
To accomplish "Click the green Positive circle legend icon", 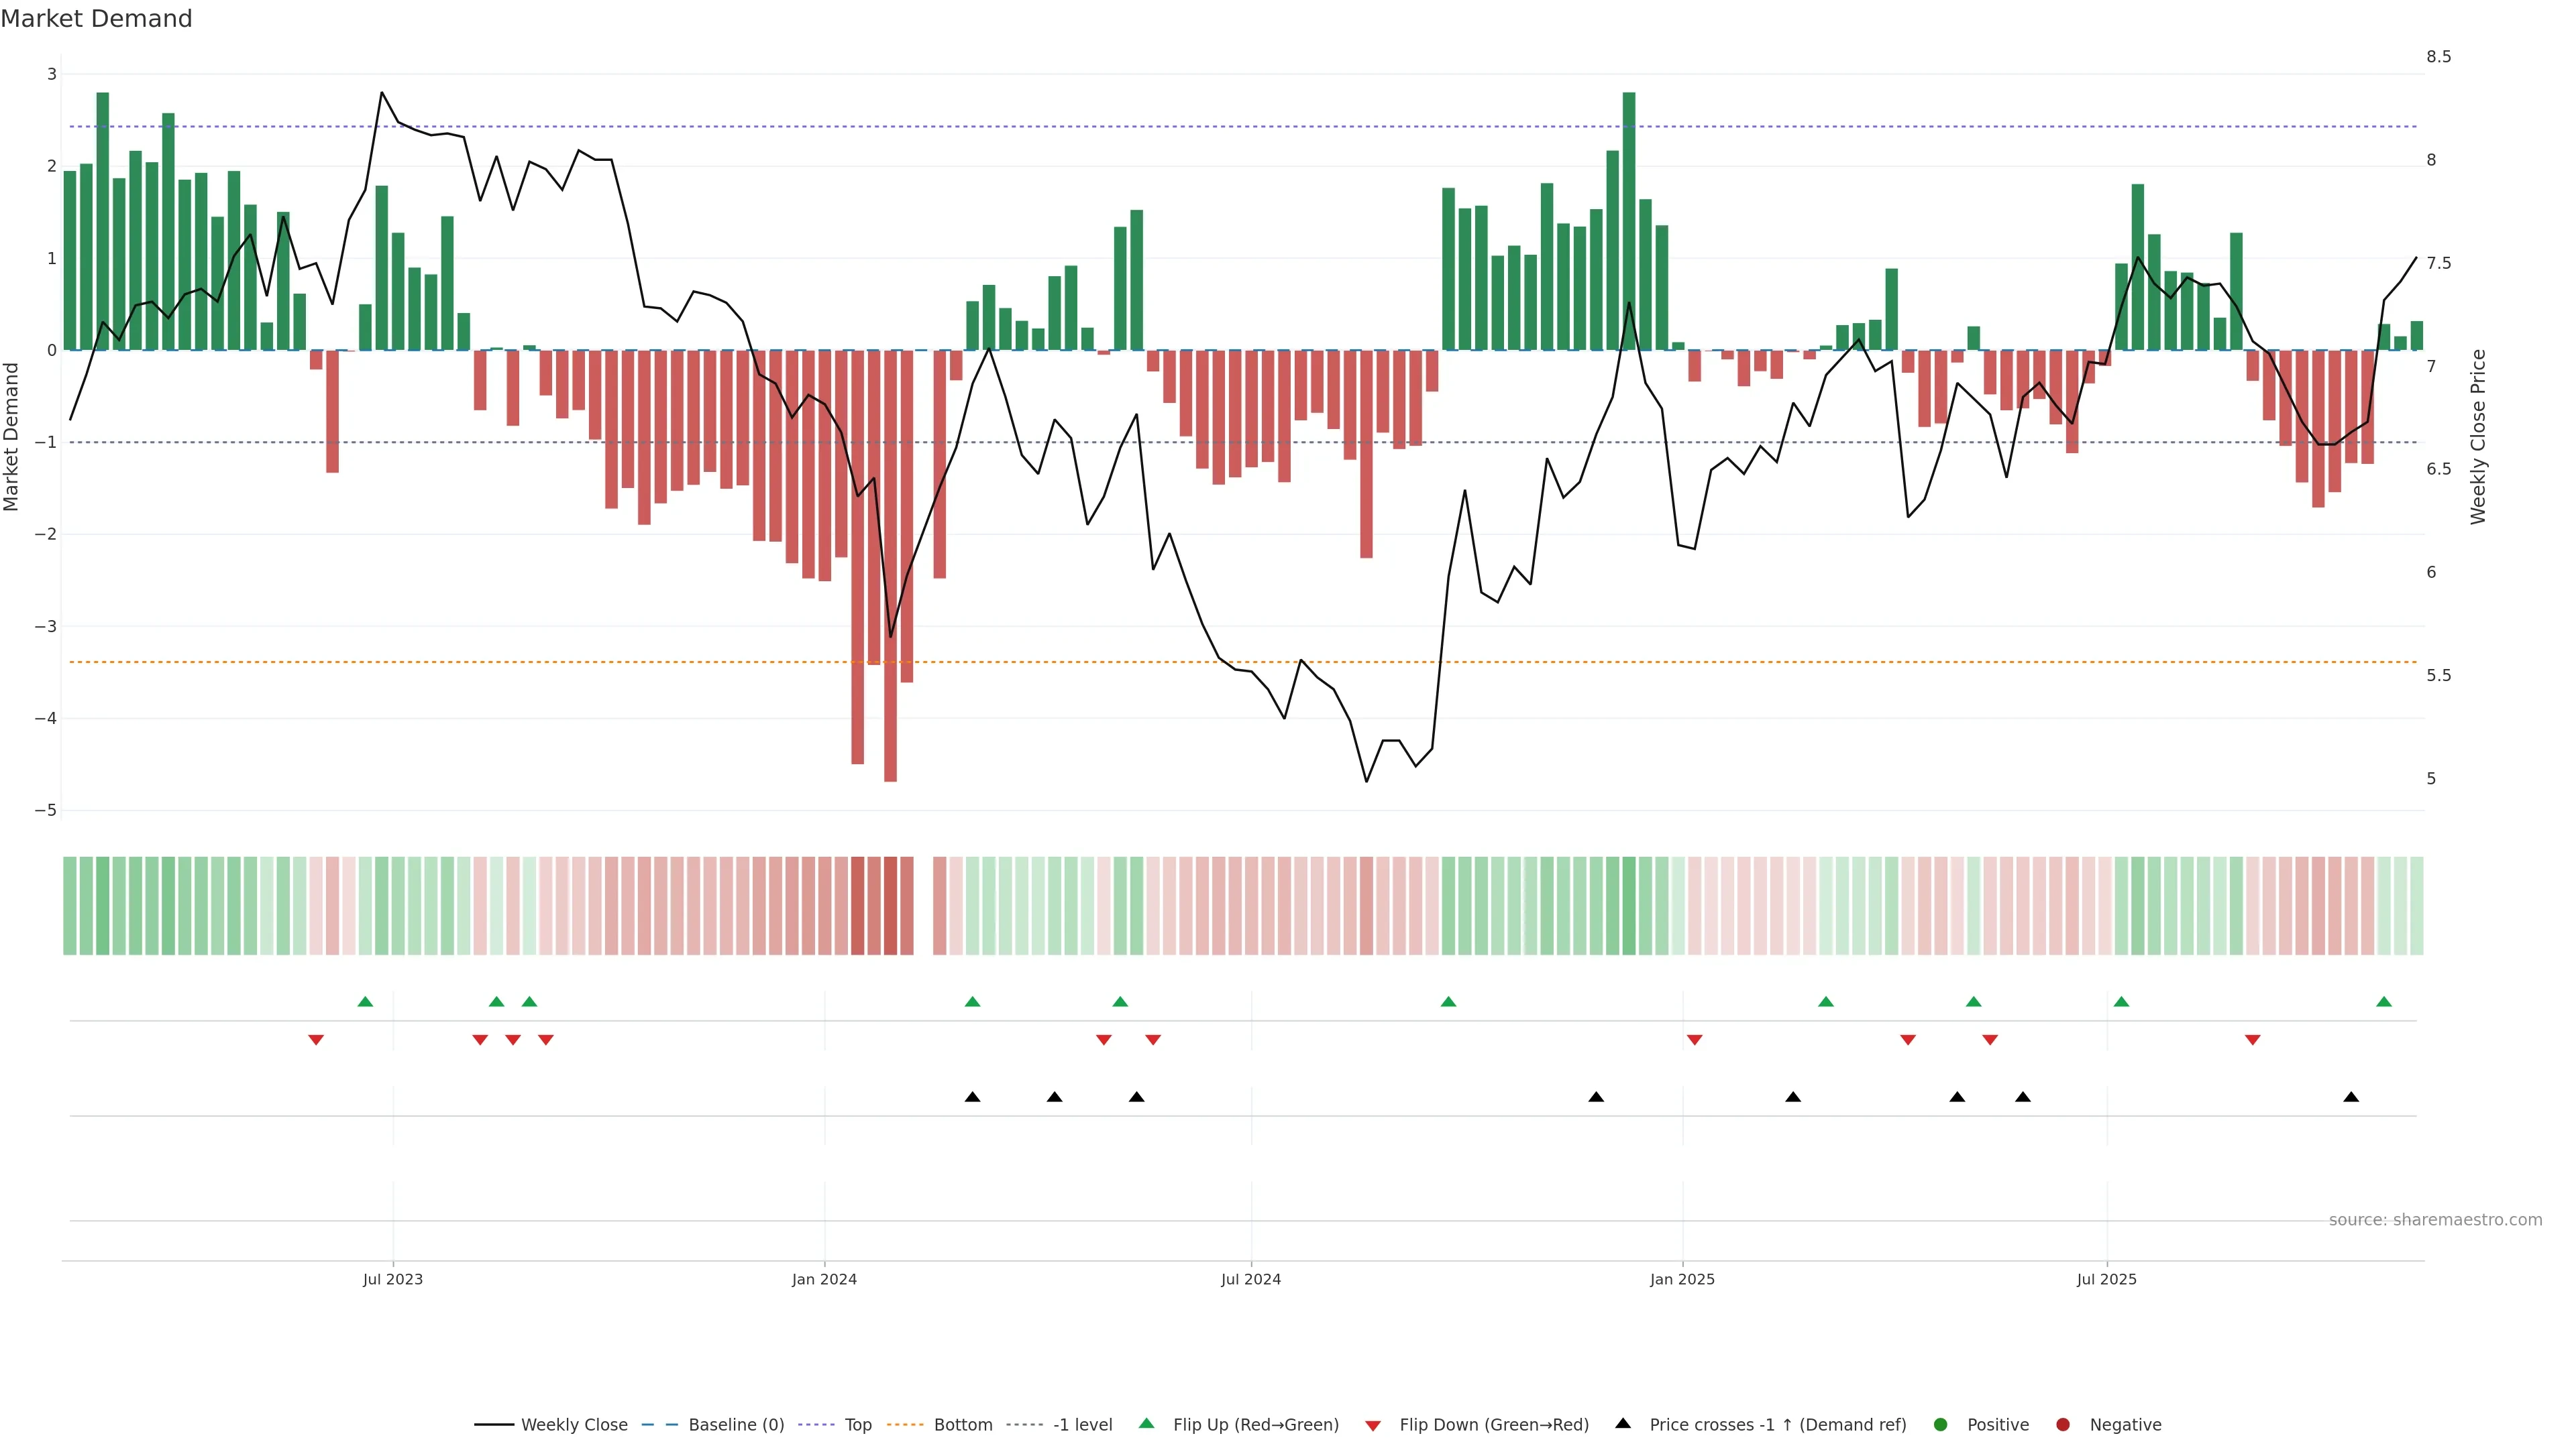I will pos(1941,1425).
